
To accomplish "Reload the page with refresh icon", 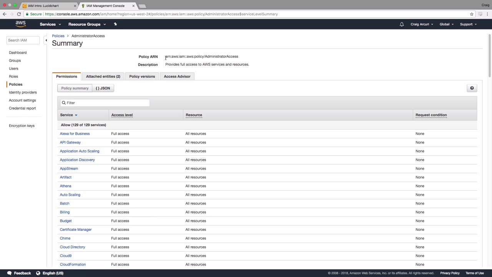I will tap(19, 14).
